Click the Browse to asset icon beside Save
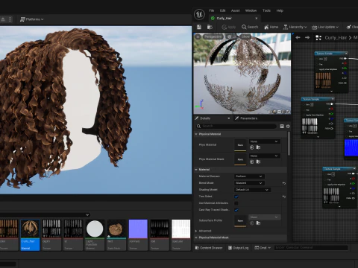Screen dimensions: 358x268 tap(210, 27)
